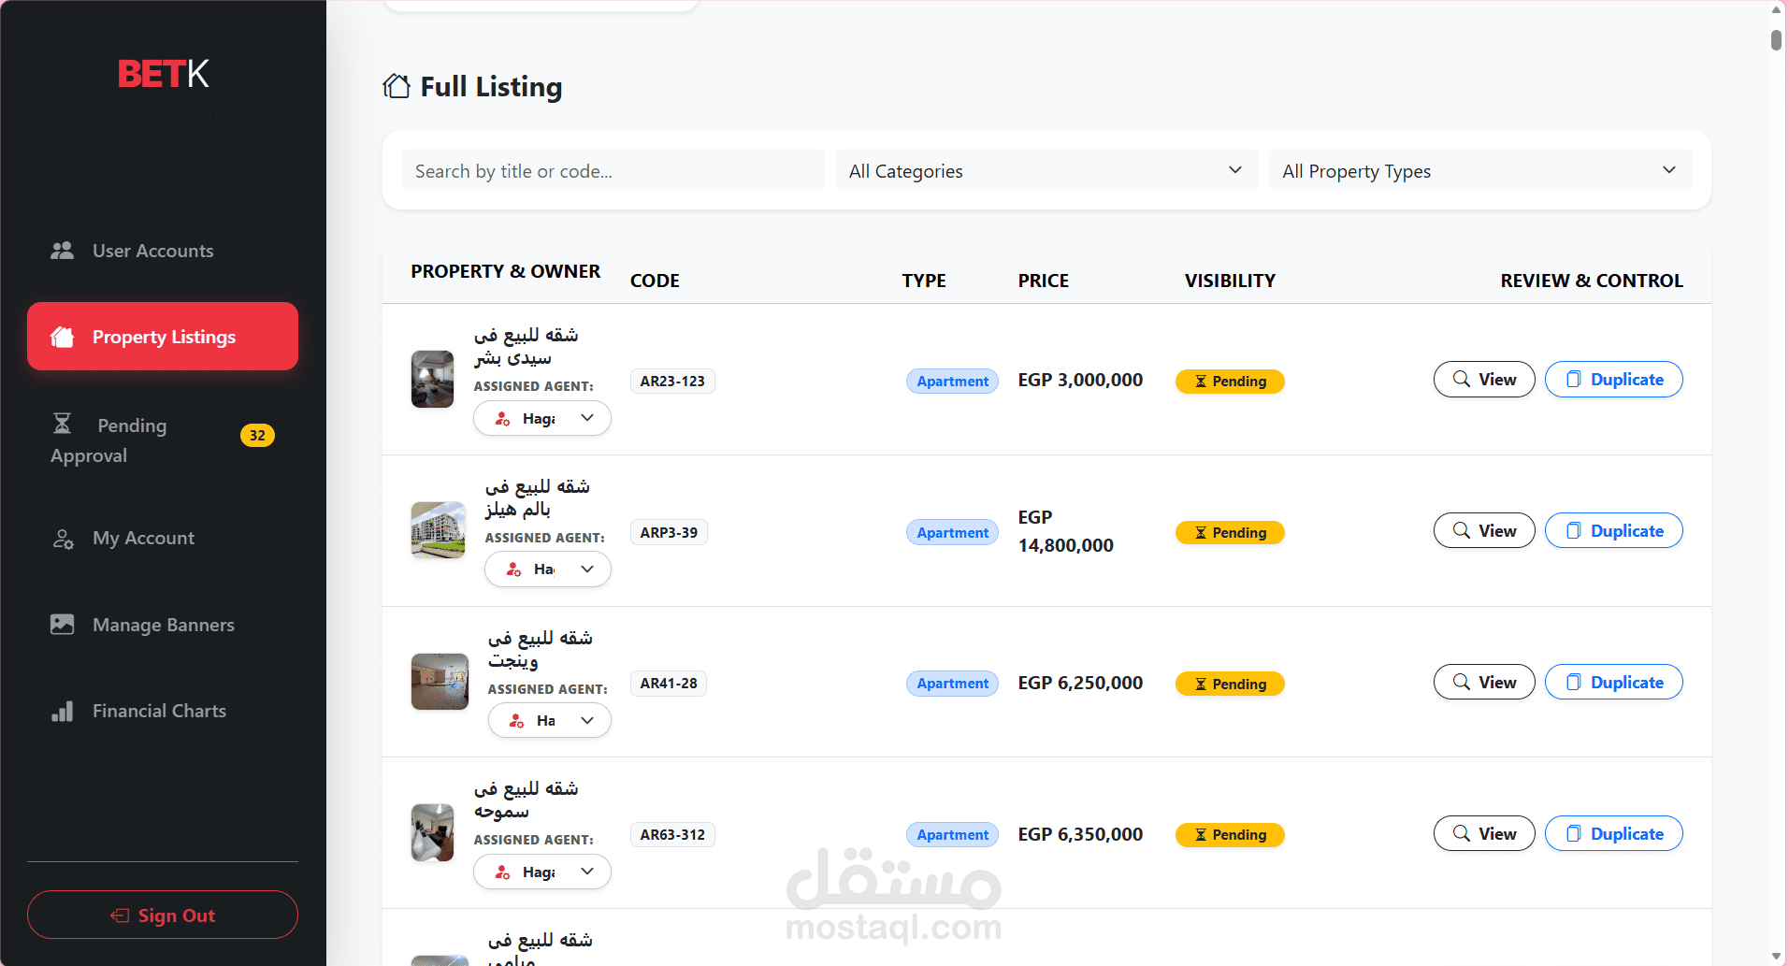The width and height of the screenshot is (1789, 966).
Task: Click the 32 pending count badge
Action: [257, 436]
